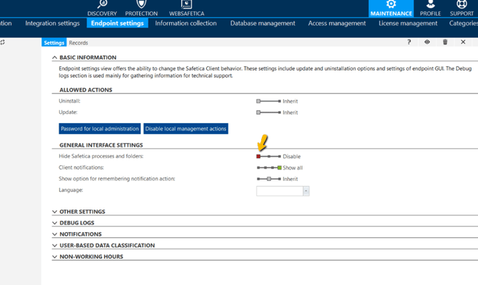Image resolution: width=478 pixels, height=285 pixels.
Task: Open the Support section
Action: [x=462, y=8]
